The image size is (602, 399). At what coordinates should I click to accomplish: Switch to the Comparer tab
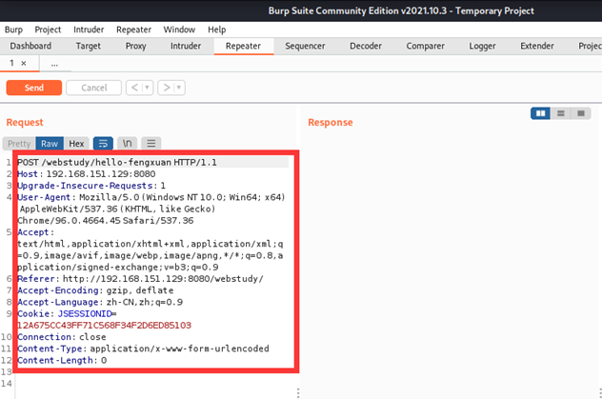(x=425, y=46)
